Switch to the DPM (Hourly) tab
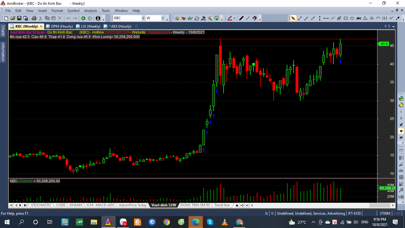This screenshot has width=405, height=228. [59, 26]
